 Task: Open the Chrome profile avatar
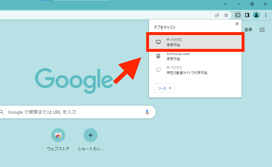tap(256, 15)
